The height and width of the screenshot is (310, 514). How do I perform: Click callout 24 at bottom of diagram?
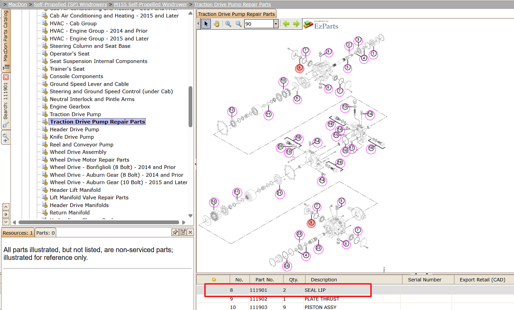point(287,266)
